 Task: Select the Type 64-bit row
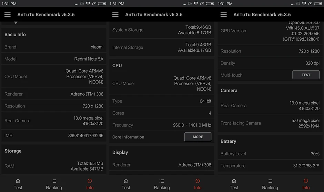click(162, 101)
